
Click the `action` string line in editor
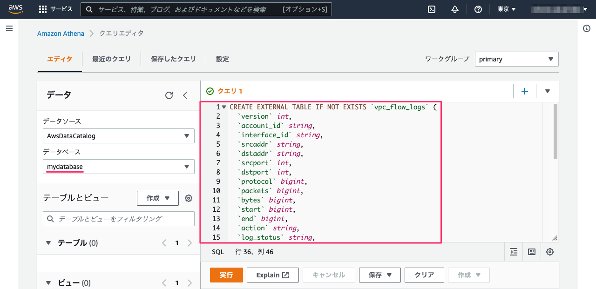268,228
